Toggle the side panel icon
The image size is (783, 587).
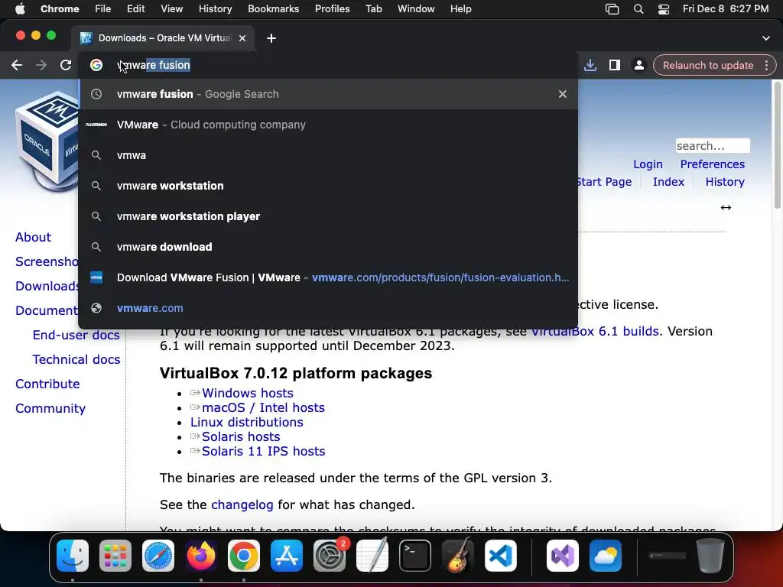[615, 65]
